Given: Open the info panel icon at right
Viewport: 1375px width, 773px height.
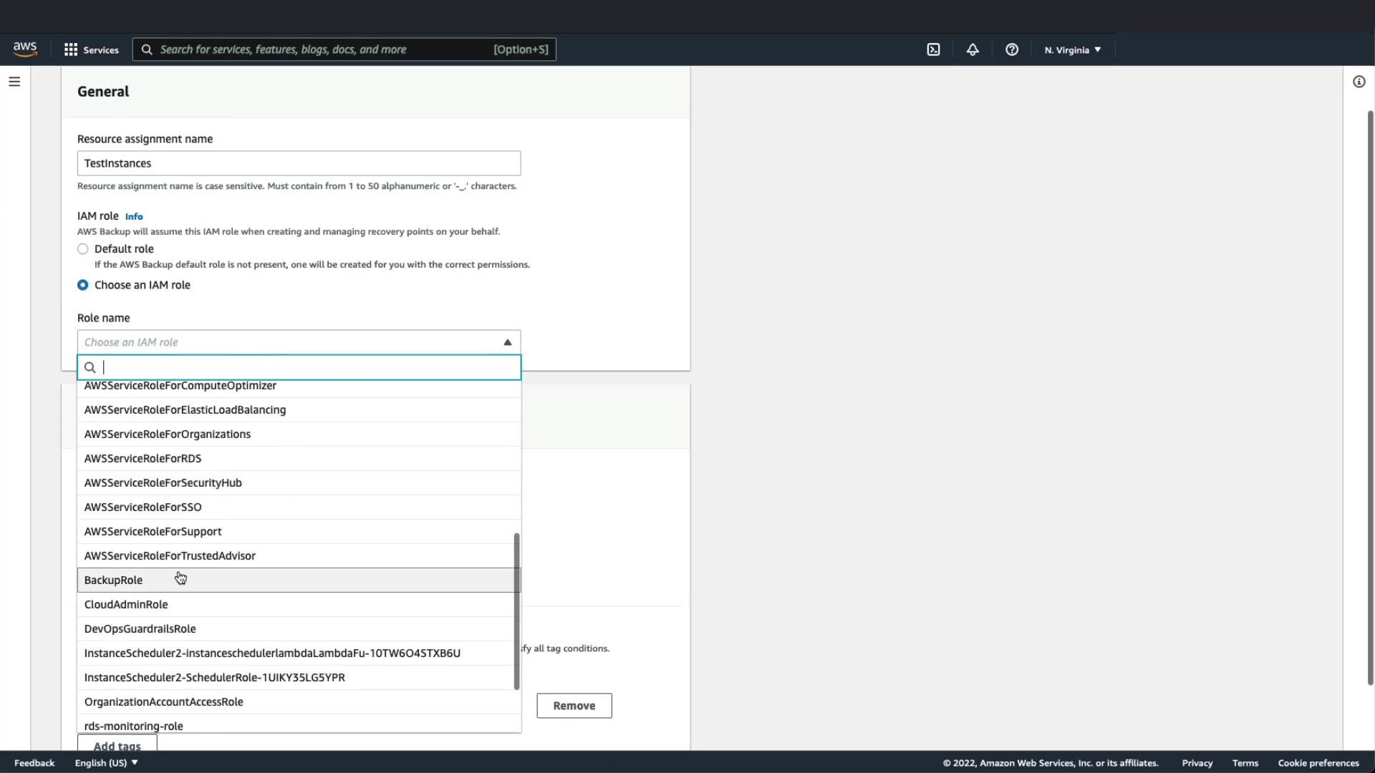Looking at the screenshot, I should pyautogui.click(x=1359, y=82).
